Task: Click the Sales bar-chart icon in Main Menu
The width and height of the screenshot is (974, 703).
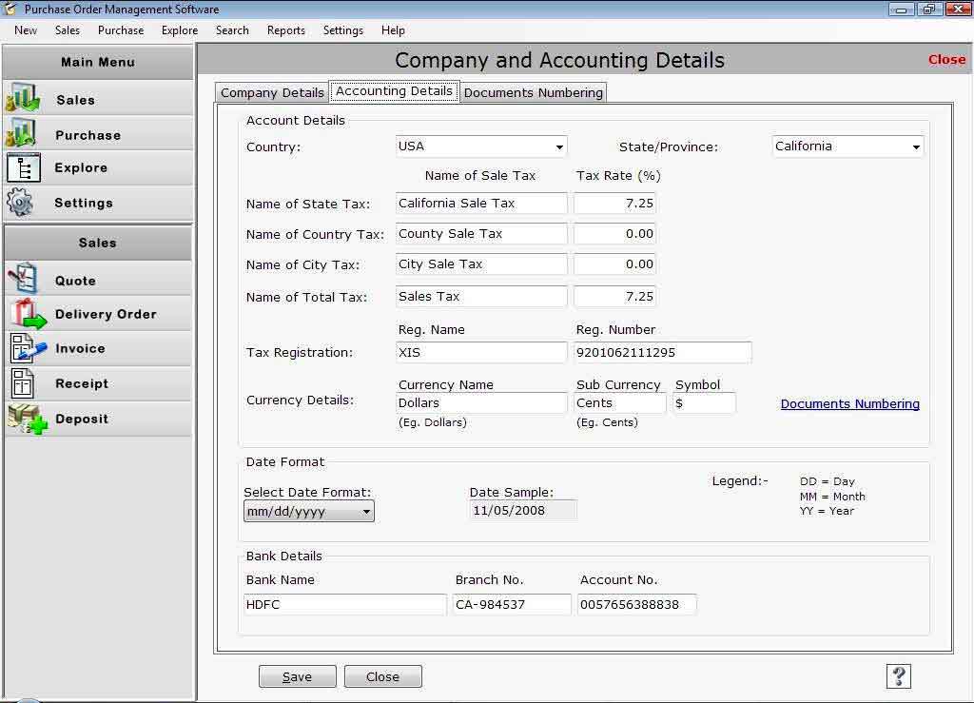Action: click(x=23, y=98)
